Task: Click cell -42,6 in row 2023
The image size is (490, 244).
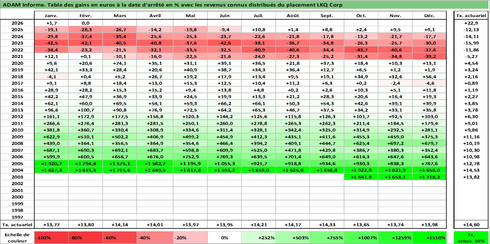Action: coord(225,43)
